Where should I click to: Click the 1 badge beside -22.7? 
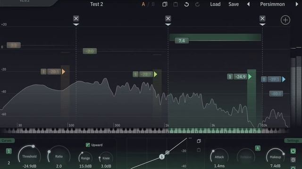click(x=135, y=74)
